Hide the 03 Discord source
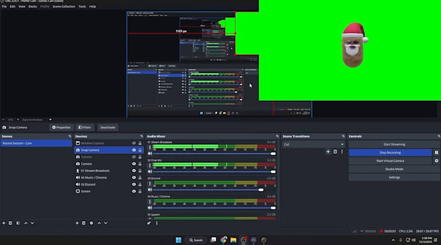441x245 pixels. tap(134, 184)
